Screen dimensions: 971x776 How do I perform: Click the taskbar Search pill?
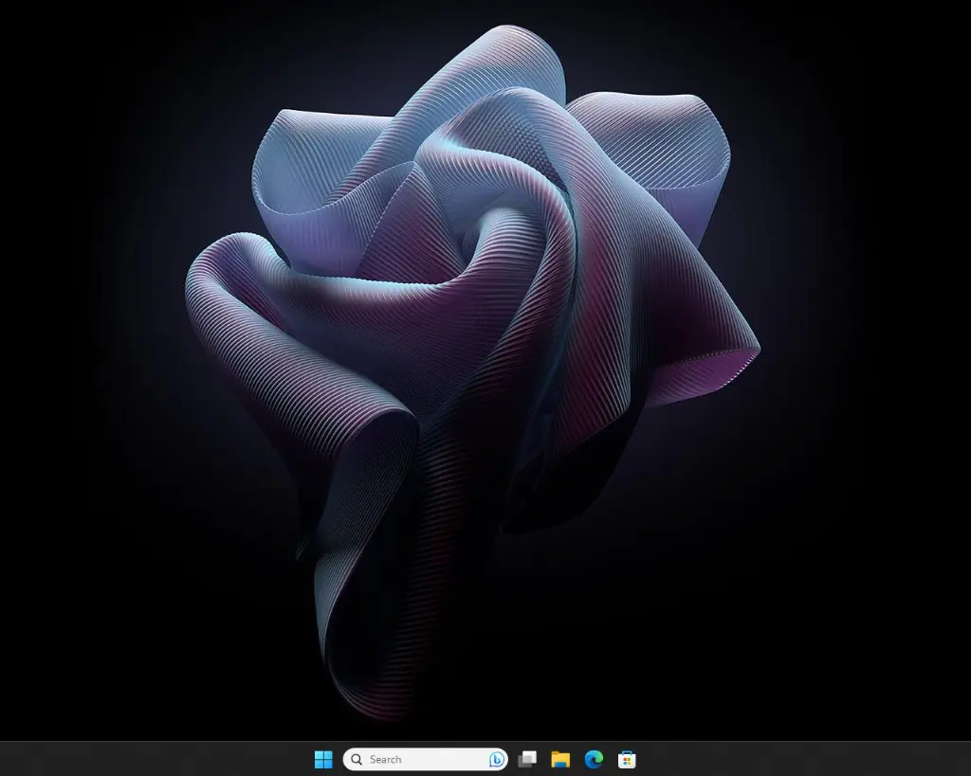[422, 759]
